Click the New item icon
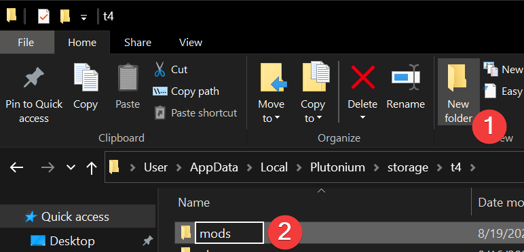This screenshot has width=524, height=252. pyautogui.click(x=491, y=68)
